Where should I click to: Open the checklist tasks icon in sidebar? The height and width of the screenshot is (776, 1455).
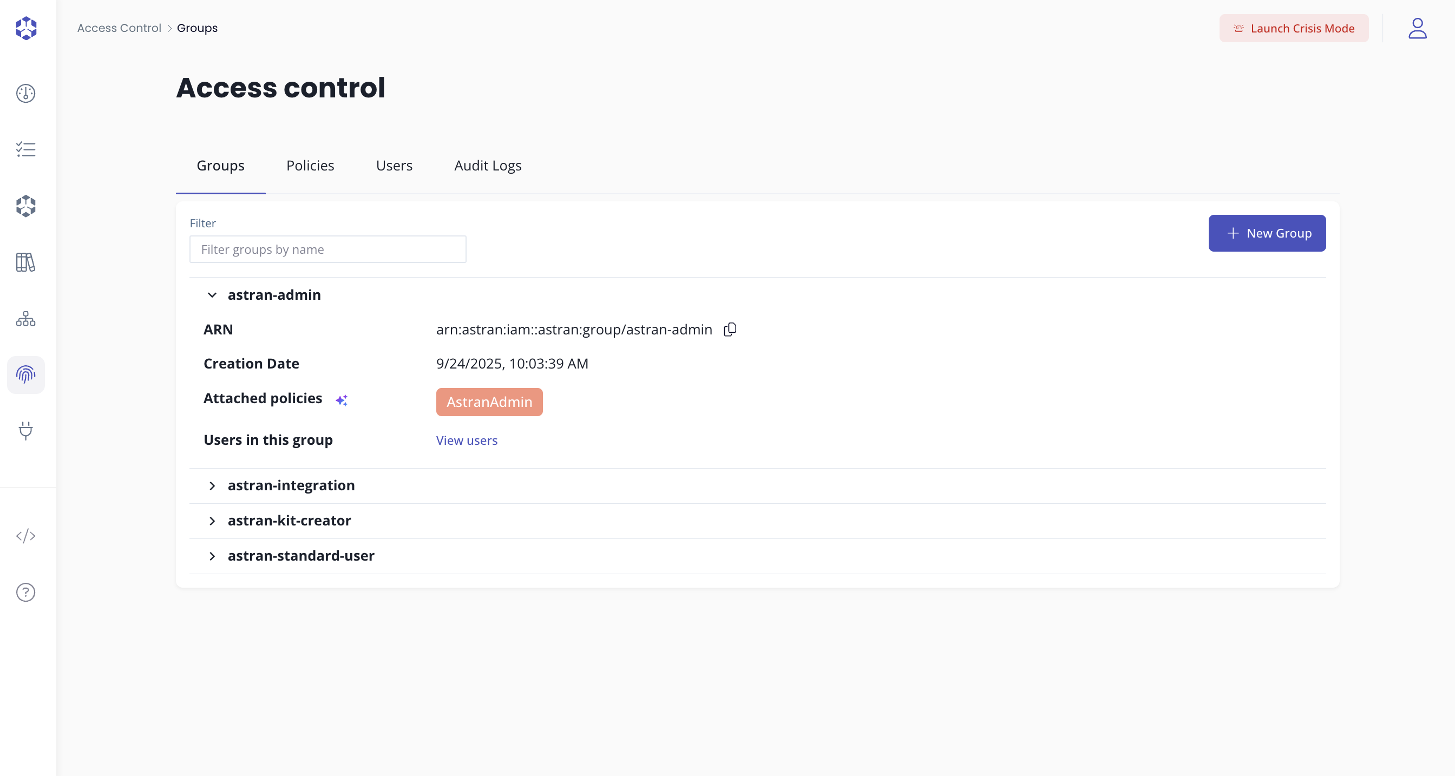coord(26,149)
